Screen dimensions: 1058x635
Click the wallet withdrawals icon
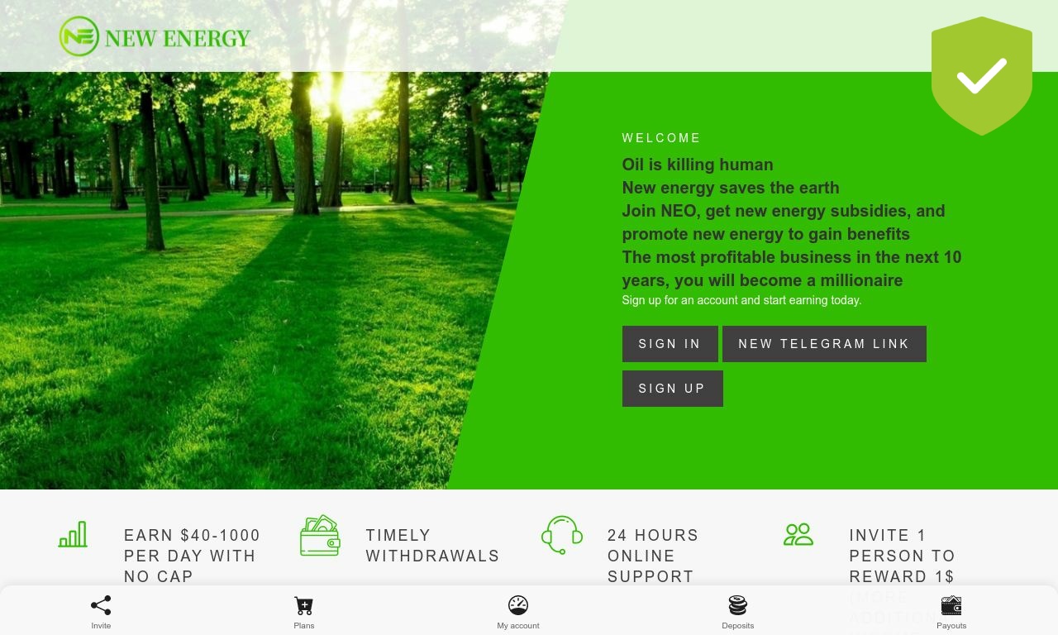[320, 535]
